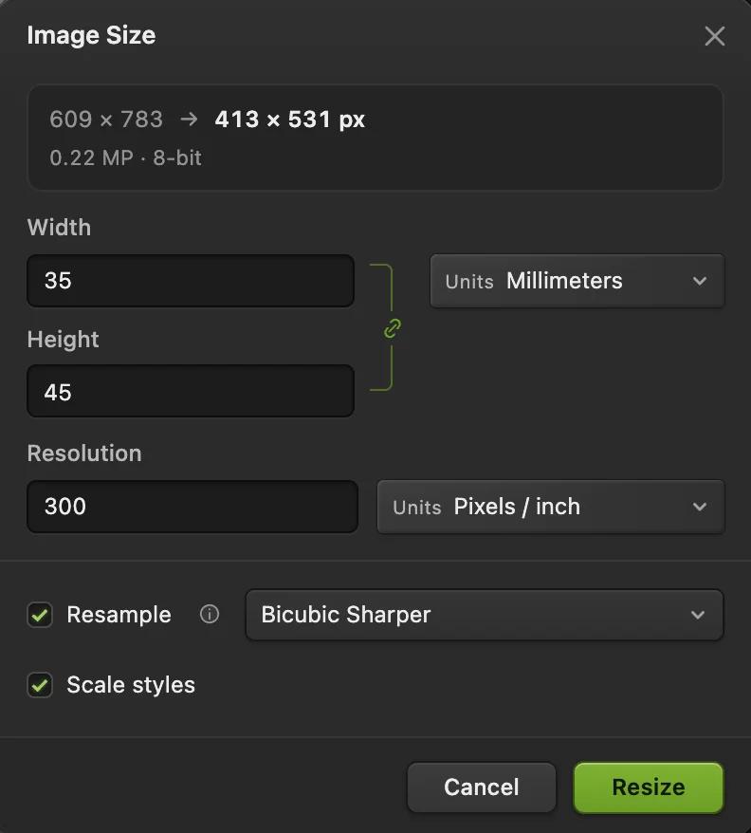Image resolution: width=751 pixels, height=833 pixels.
Task: Open the Millimeters units dropdown
Action: click(577, 281)
